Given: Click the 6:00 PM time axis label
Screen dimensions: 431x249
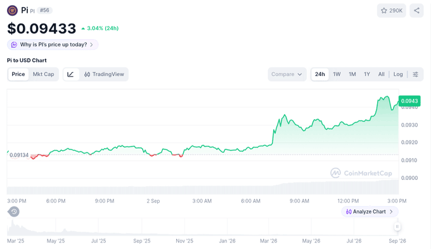Looking at the screenshot, I should click(56, 201).
